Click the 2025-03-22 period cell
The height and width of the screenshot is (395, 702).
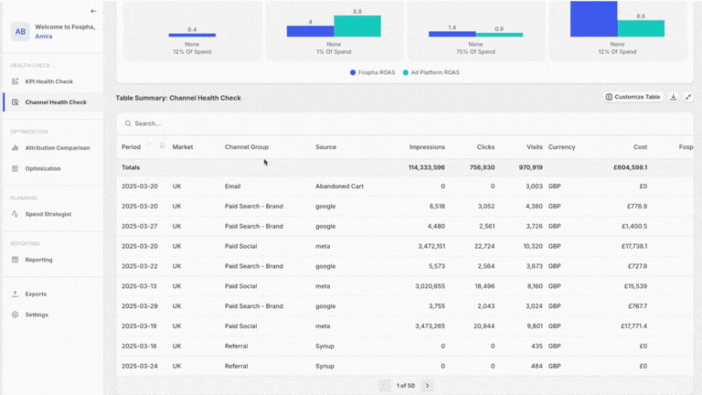140,266
